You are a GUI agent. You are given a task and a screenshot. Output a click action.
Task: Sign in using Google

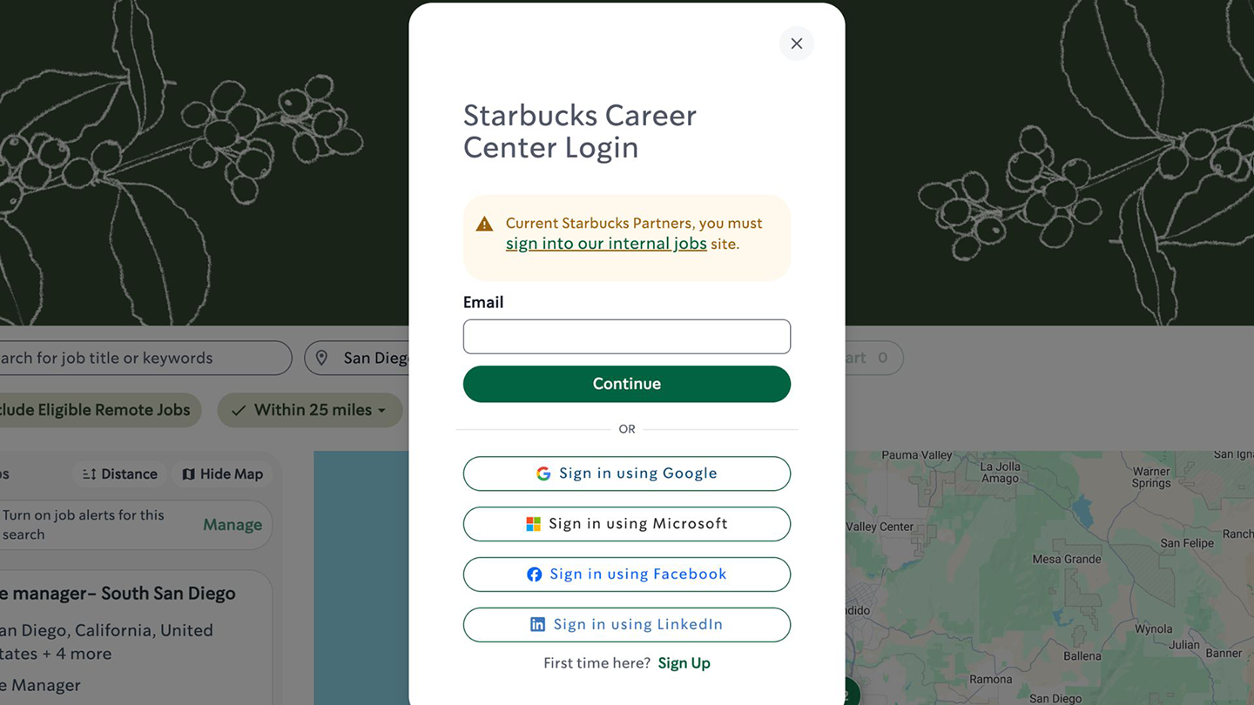click(627, 473)
